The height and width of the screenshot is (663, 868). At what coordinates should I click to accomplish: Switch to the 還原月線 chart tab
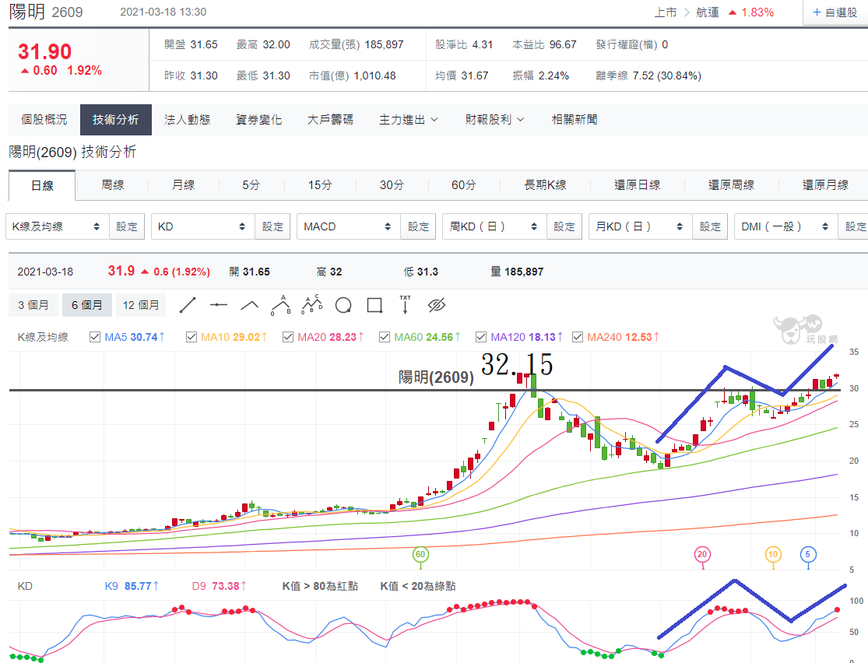tap(825, 185)
